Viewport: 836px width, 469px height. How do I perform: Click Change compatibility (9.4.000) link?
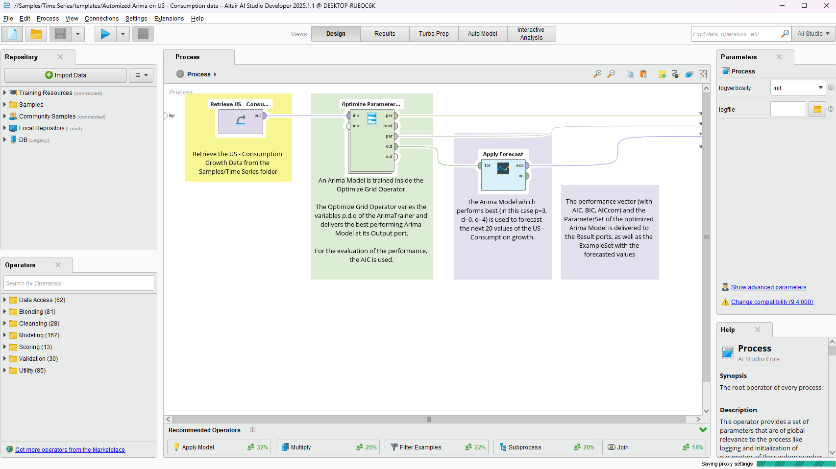pos(772,302)
